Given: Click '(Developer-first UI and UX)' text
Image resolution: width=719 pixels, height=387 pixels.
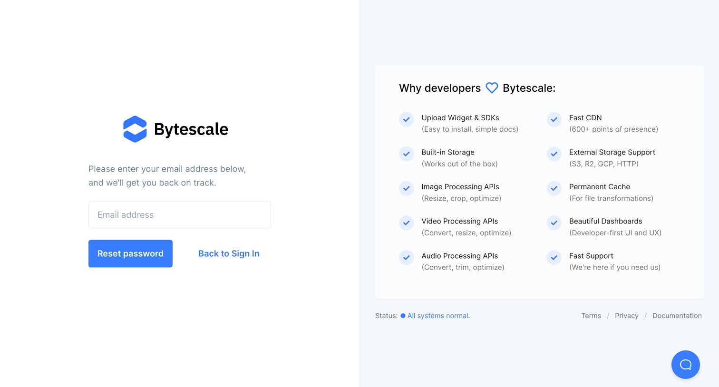Looking at the screenshot, I should pyautogui.click(x=615, y=233).
